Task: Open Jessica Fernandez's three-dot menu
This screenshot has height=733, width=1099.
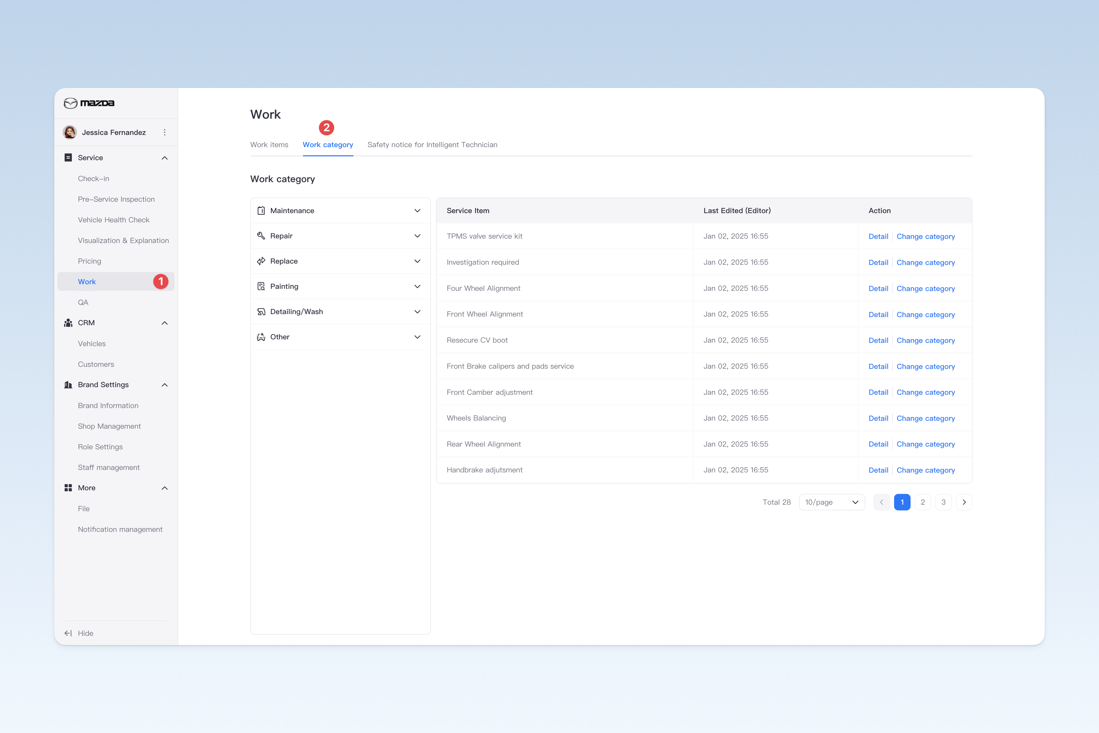Action: point(165,132)
